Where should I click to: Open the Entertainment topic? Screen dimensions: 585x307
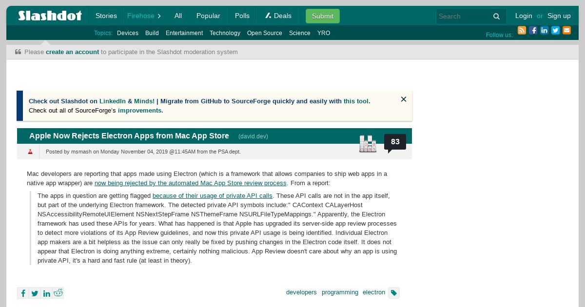tap(184, 33)
